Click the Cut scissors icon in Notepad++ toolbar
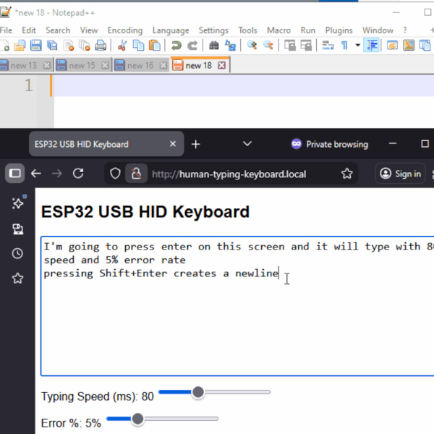 tap(122, 46)
